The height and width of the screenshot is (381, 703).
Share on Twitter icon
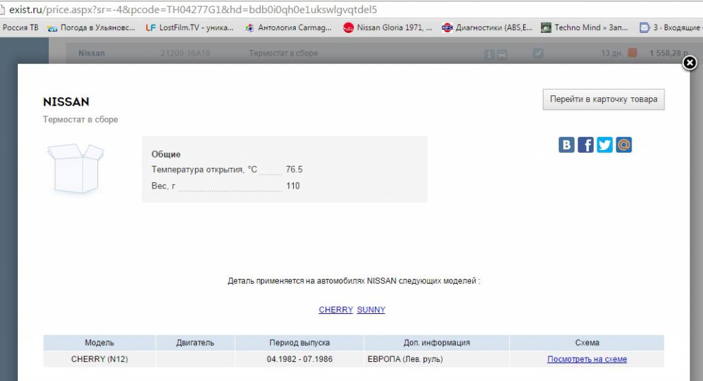[604, 145]
